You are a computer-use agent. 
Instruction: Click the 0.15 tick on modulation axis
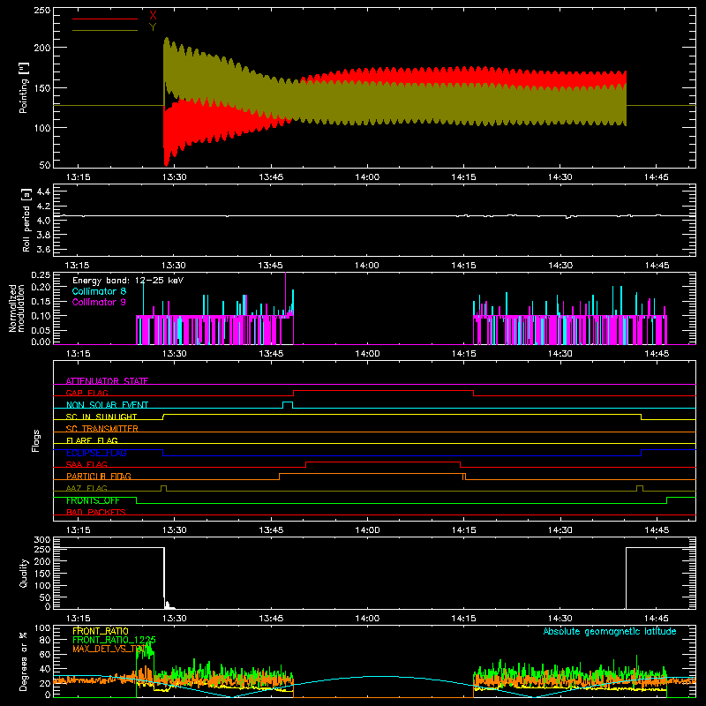(41, 301)
